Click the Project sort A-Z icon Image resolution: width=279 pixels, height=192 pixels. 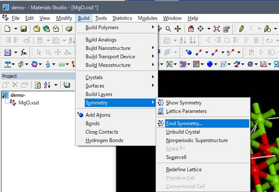click(47, 85)
